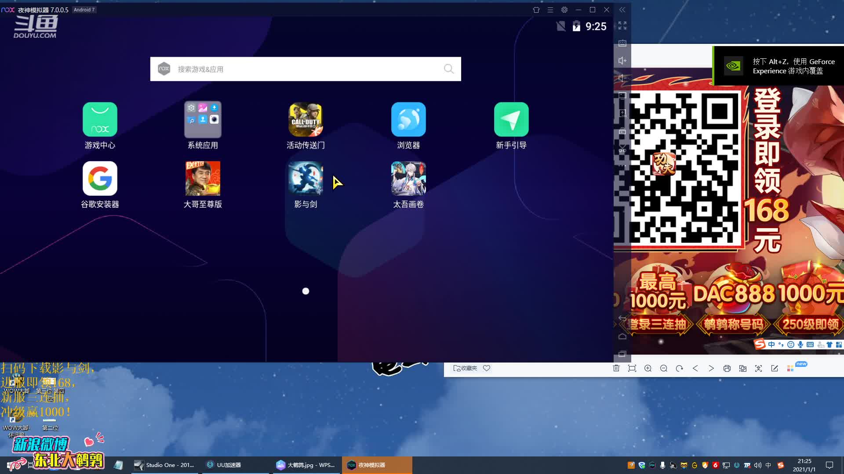Screen dimensions: 844x474
Task: Print the image from viewer toolbar
Action: [727, 368]
